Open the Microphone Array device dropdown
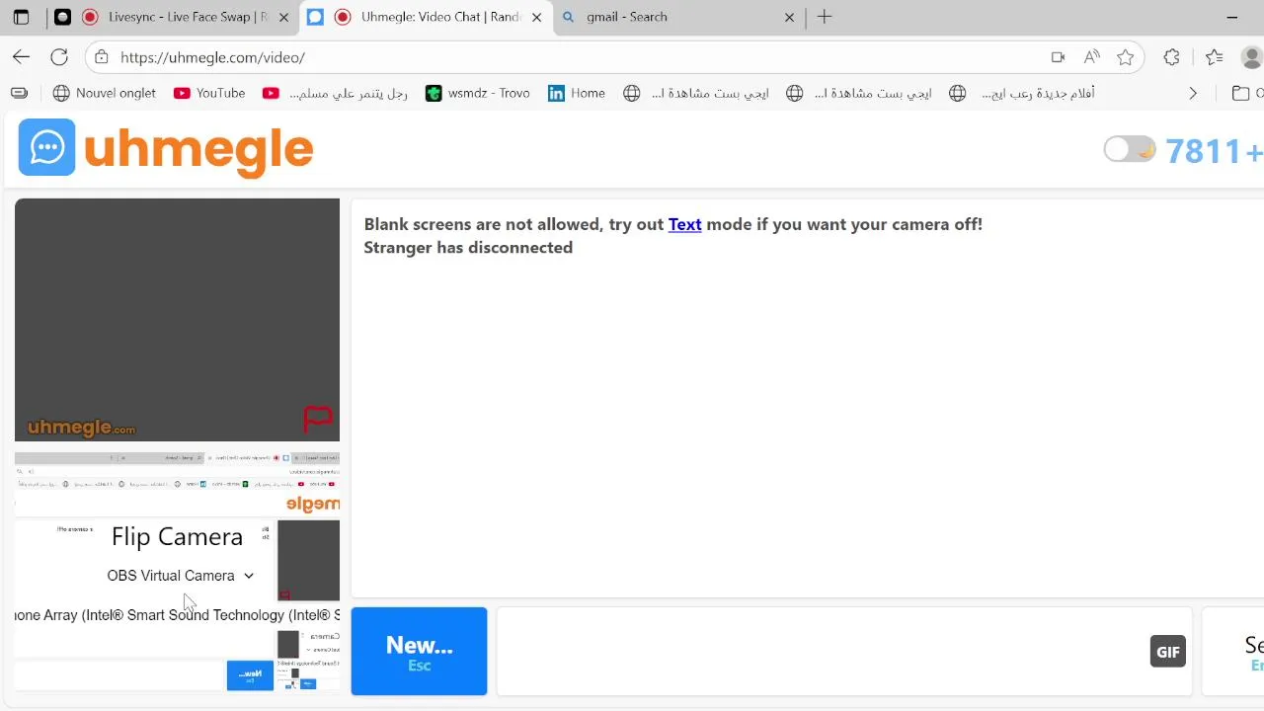Image resolution: width=1264 pixels, height=711 pixels. coord(177,615)
